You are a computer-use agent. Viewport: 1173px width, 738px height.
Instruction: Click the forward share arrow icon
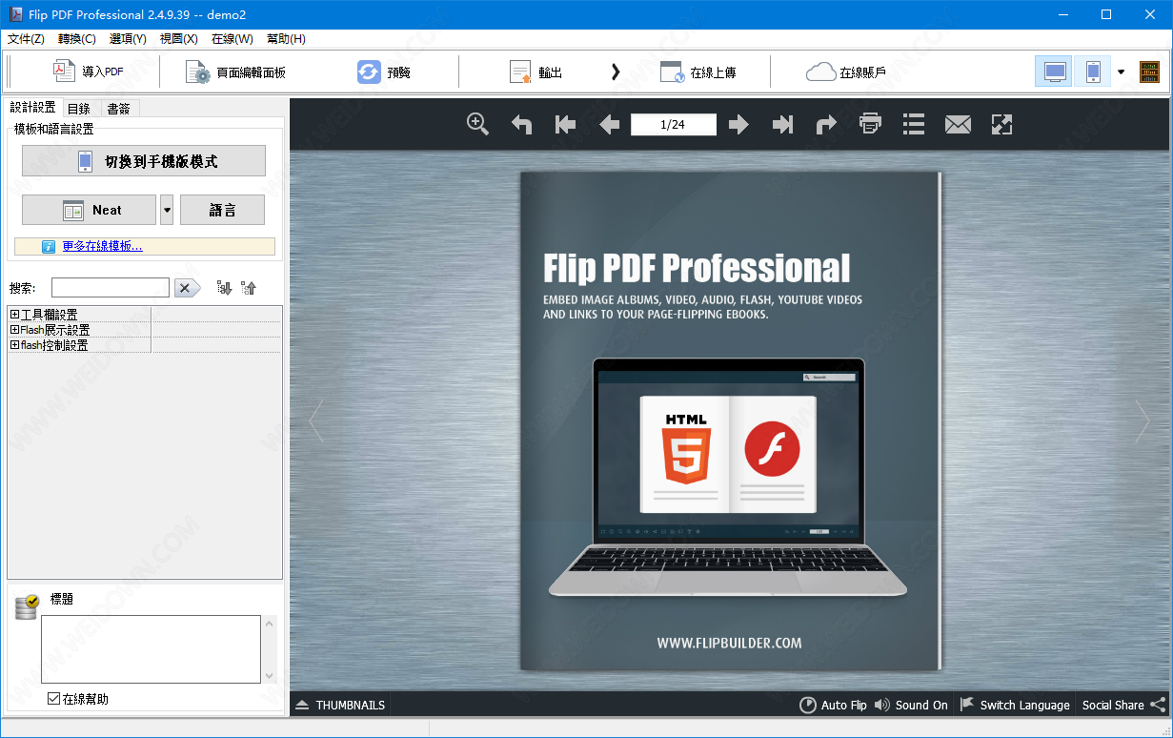click(826, 124)
